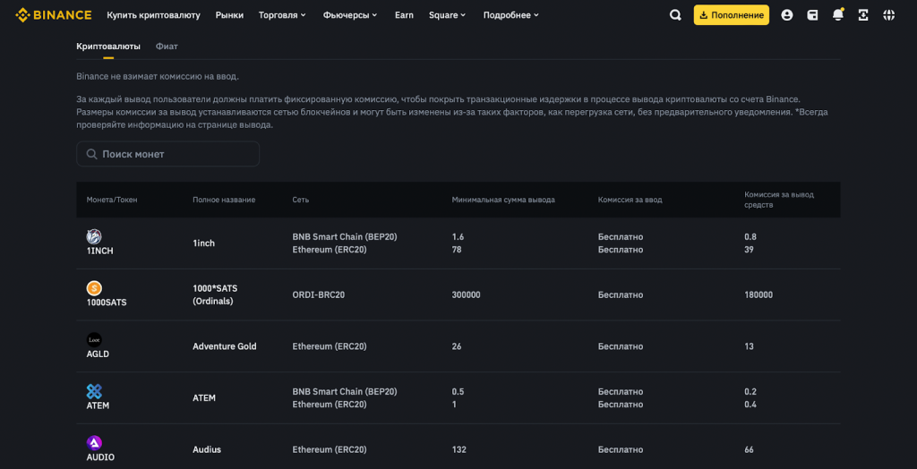Expand the Фьючерсы dropdown menu

tap(350, 15)
